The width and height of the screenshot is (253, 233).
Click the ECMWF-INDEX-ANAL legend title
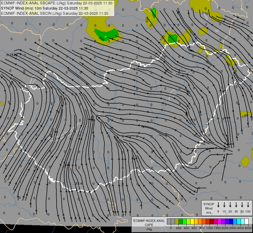tap(149, 221)
